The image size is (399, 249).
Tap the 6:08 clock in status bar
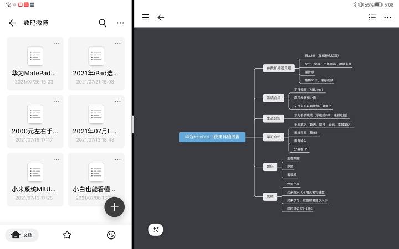click(x=389, y=5)
